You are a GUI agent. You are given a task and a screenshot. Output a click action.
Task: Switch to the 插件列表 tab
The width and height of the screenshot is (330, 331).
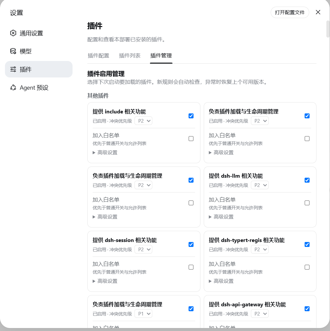point(130,56)
